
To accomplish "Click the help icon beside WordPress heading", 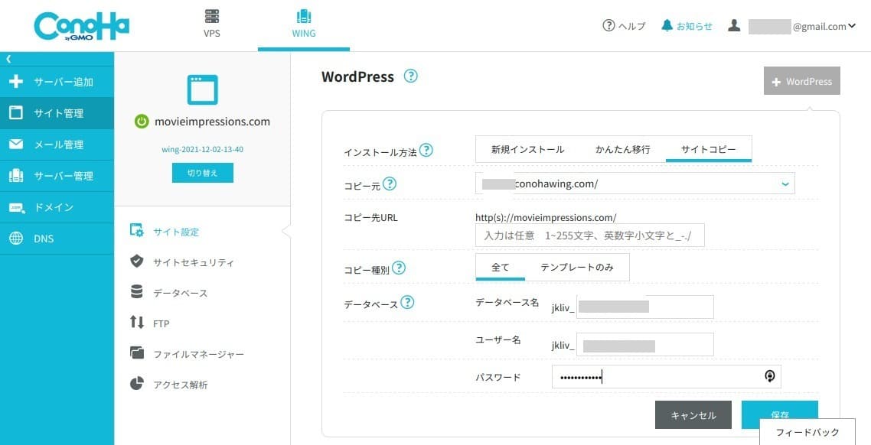I will (410, 76).
